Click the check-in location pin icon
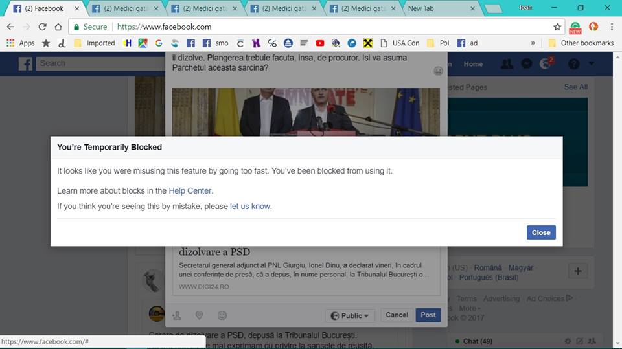Screen dimensions: 622x349 click(199, 315)
